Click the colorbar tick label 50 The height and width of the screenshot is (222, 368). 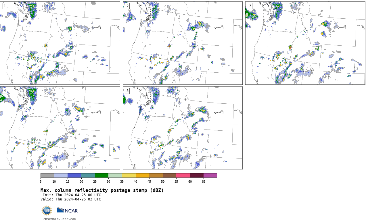[163, 182]
